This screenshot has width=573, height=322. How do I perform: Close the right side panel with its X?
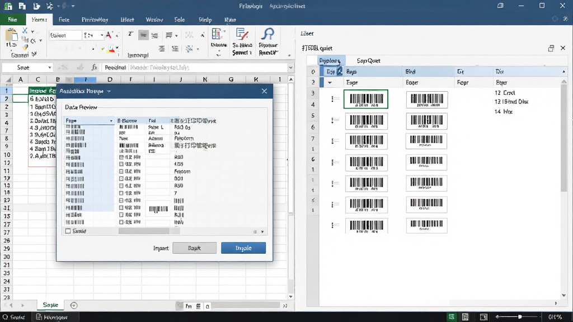[x=563, y=48]
